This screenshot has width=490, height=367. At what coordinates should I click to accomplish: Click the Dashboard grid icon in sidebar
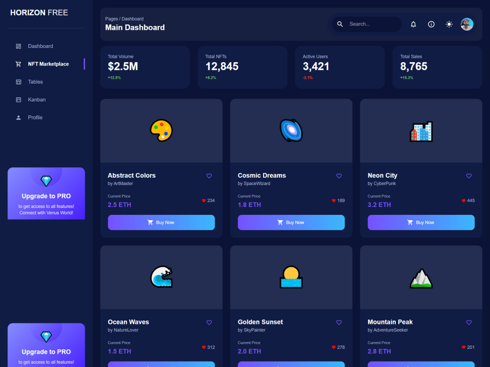click(x=19, y=46)
